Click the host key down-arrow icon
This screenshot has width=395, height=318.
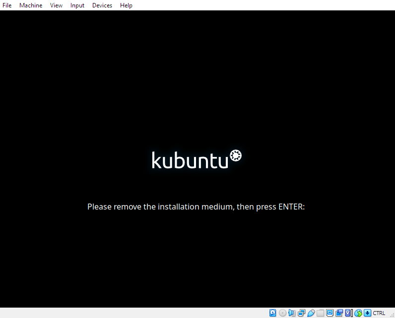[x=368, y=313]
